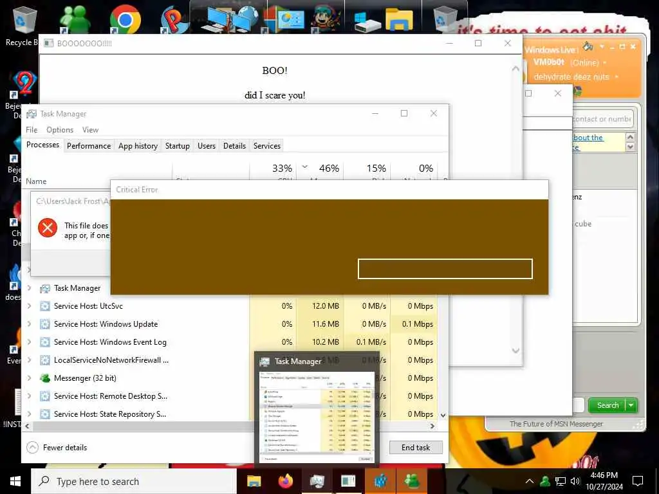Click the Task Manager preview thumbnail
The image size is (659, 494).
pos(317,416)
